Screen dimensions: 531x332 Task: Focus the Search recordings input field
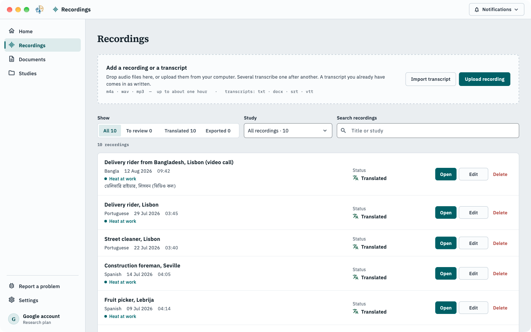pos(428,131)
